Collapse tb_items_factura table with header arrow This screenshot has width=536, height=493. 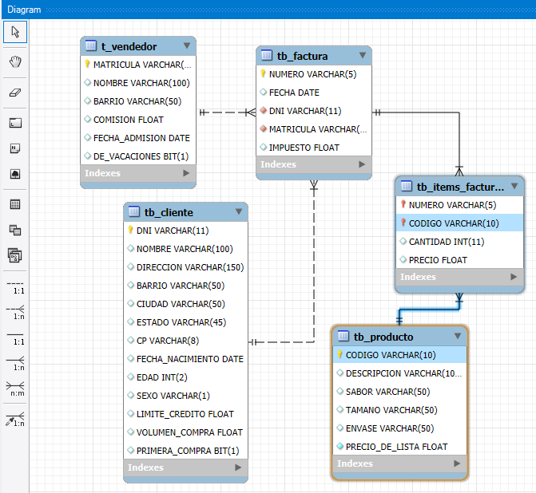tap(514, 186)
